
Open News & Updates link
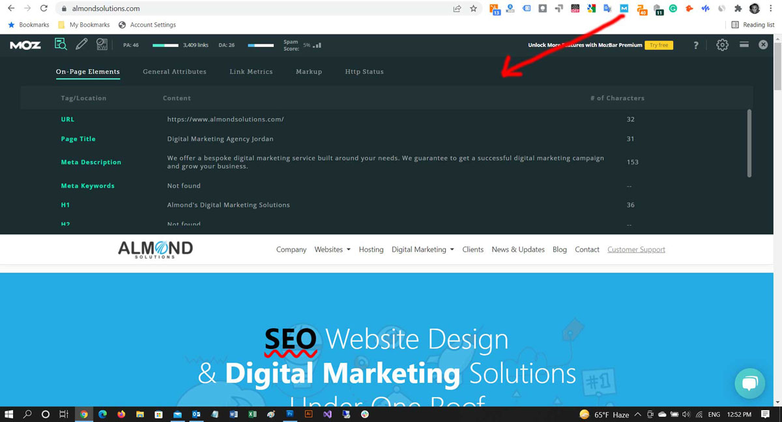tap(518, 249)
